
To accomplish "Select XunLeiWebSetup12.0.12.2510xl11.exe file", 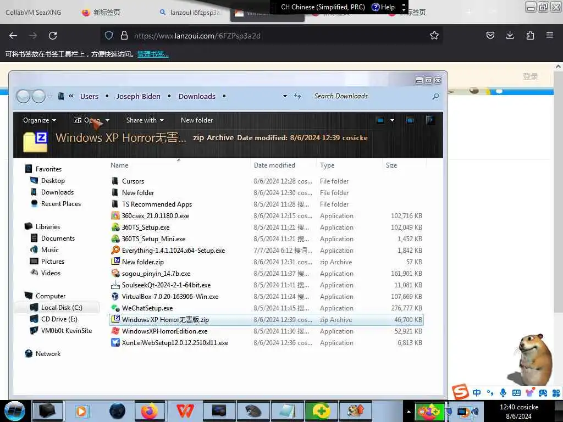I will [174, 343].
